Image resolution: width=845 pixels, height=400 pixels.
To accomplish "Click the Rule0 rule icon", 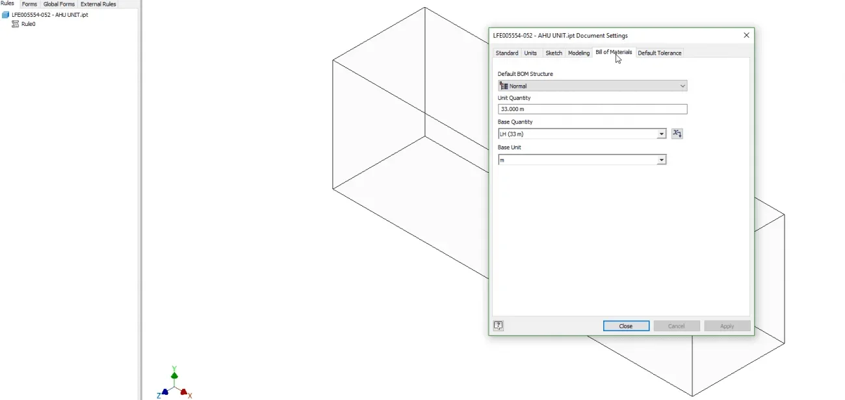I will [x=16, y=24].
